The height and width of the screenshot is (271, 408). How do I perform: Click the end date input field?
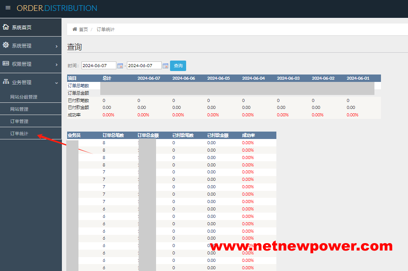144,65
